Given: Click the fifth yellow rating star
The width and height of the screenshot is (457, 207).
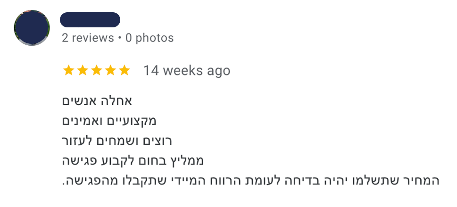Looking at the screenshot, I should point(125,71).
